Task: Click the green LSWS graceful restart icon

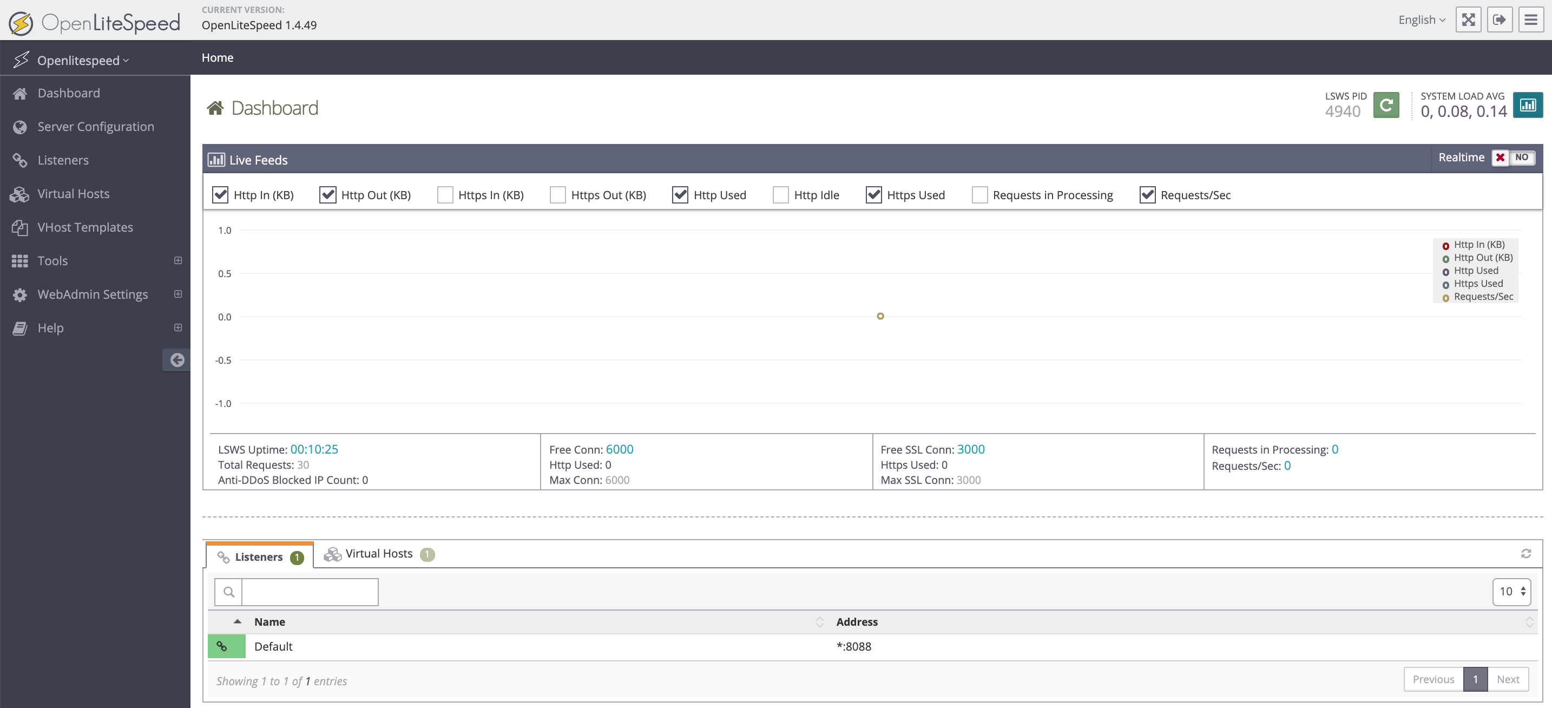Action: [x=1386, y=106]
